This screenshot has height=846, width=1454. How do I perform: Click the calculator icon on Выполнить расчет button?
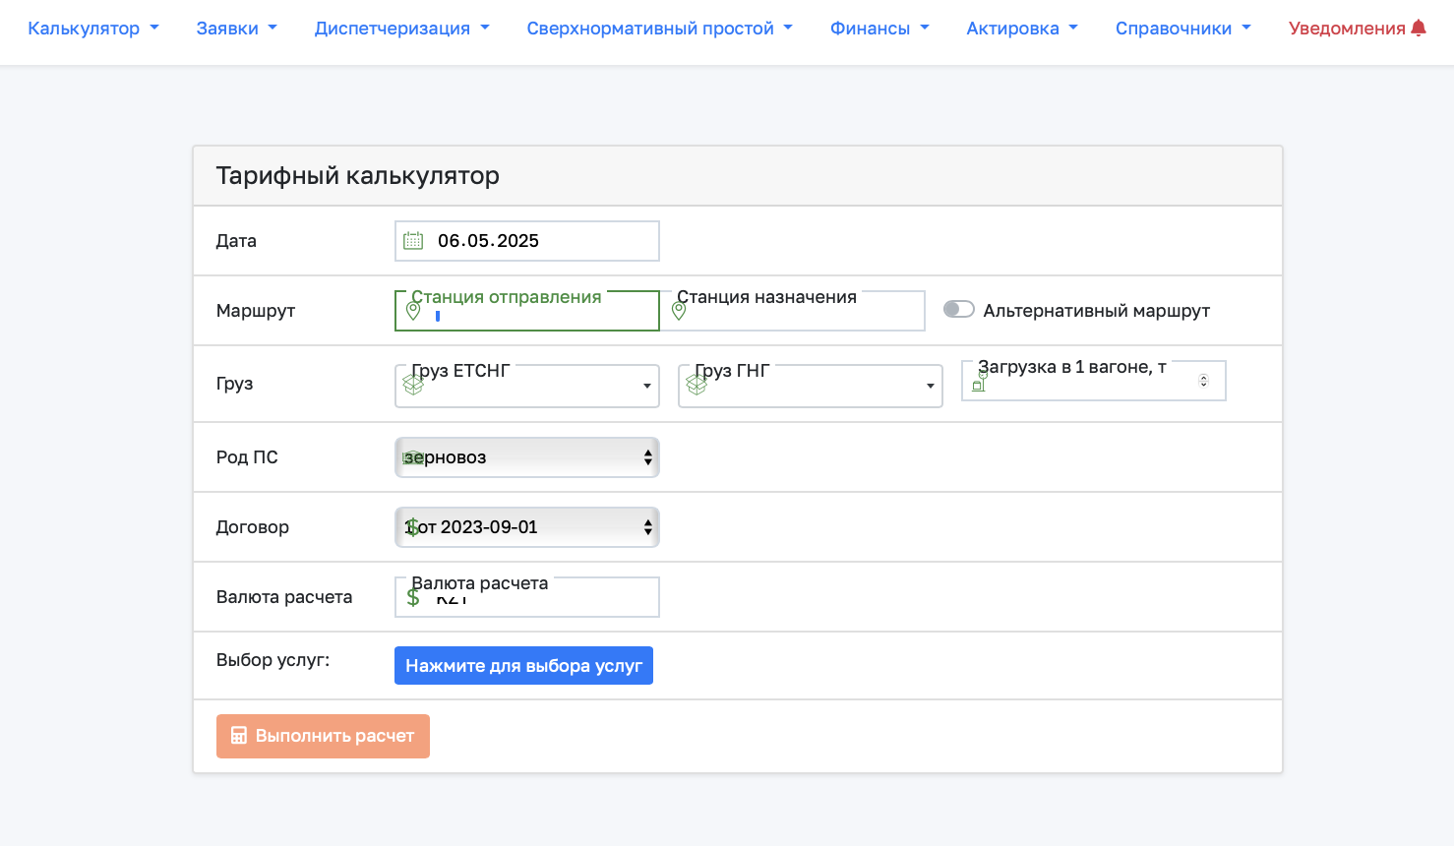point(239,736)
